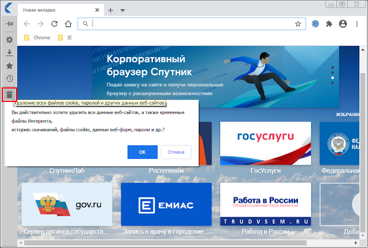Click the Sputnik browser logo icon

point(8,7)
